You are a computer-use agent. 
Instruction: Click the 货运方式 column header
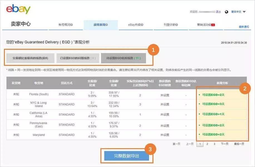pyautogui.click(x=67, y=83)
